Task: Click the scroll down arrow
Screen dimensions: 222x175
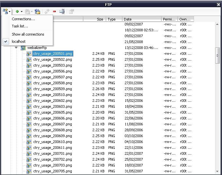Action: pyautogui.click(x=217, y=171)
